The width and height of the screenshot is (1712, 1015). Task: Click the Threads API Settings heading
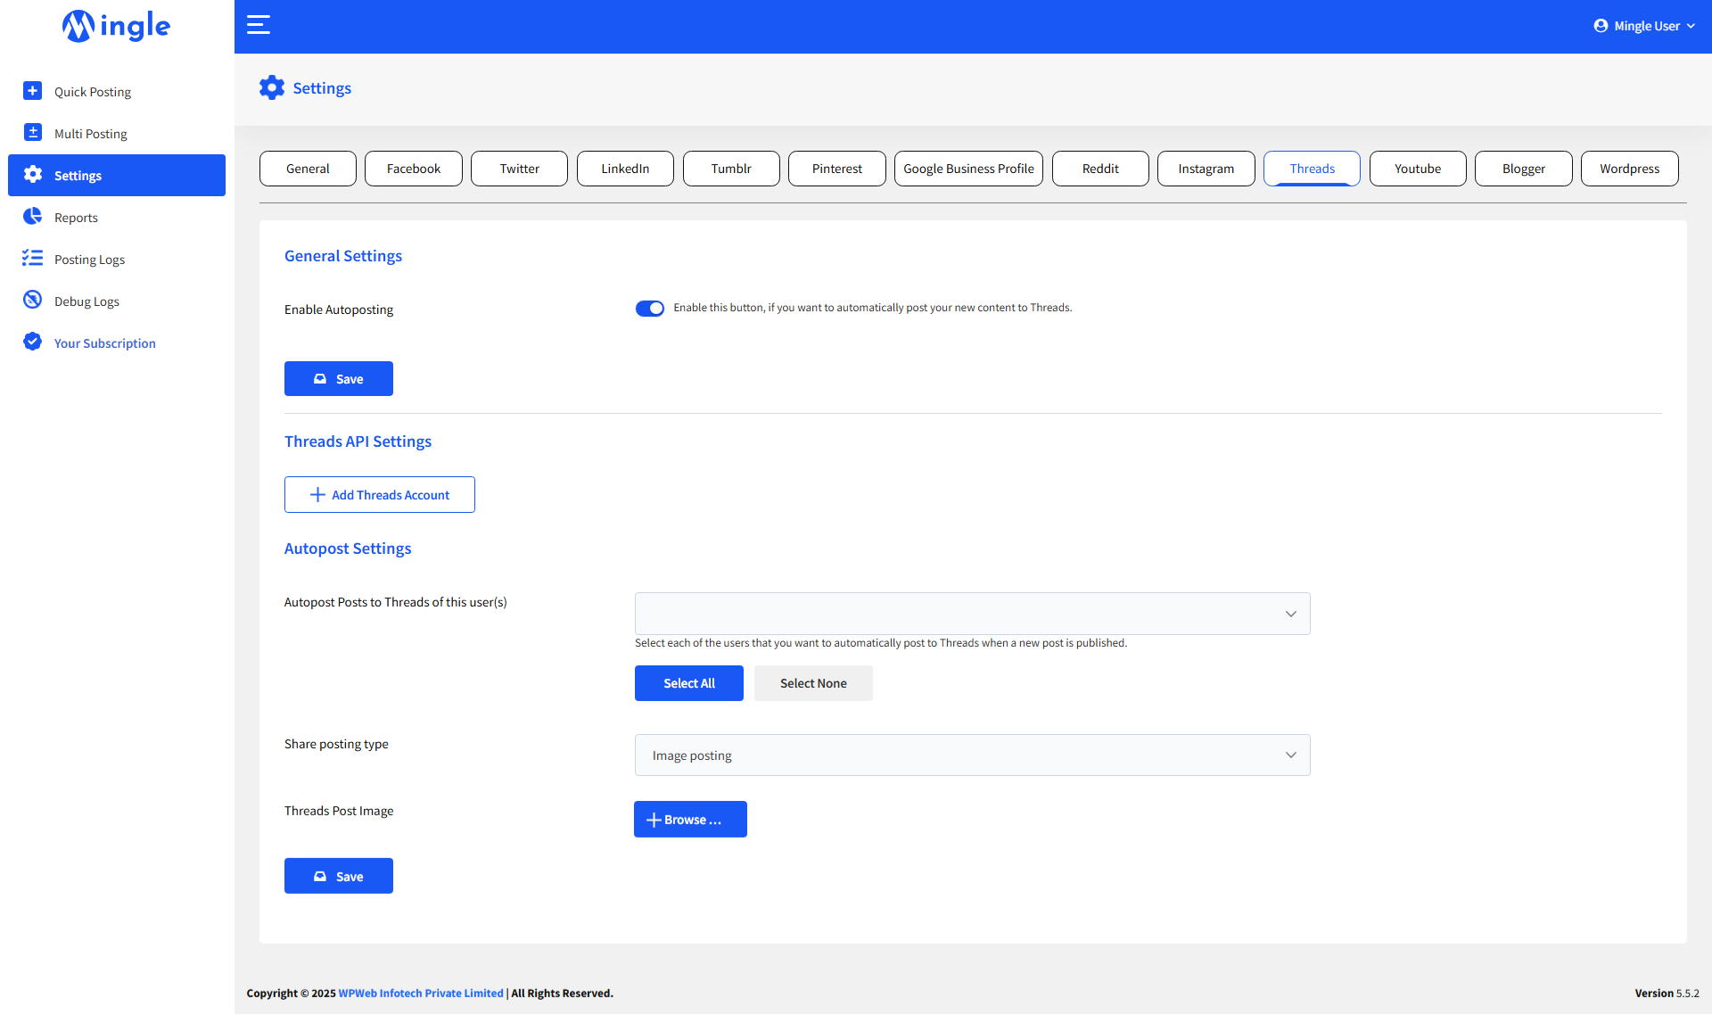click(358, 441)
